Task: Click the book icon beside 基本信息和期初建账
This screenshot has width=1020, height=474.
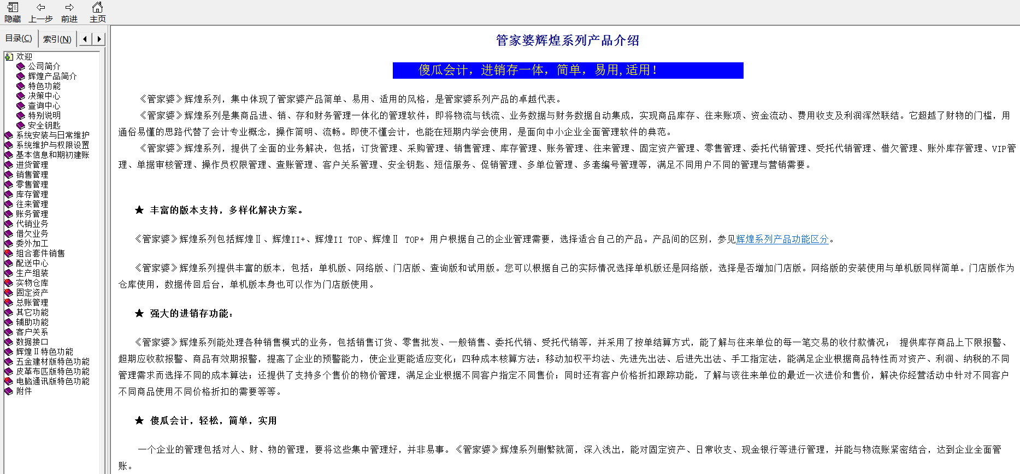Action: pos(9,155)
